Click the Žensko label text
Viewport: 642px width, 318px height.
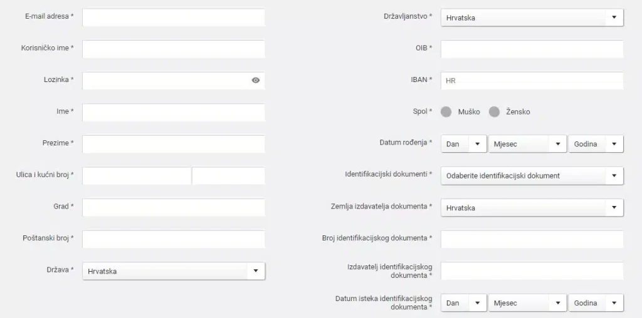point(518,112)
